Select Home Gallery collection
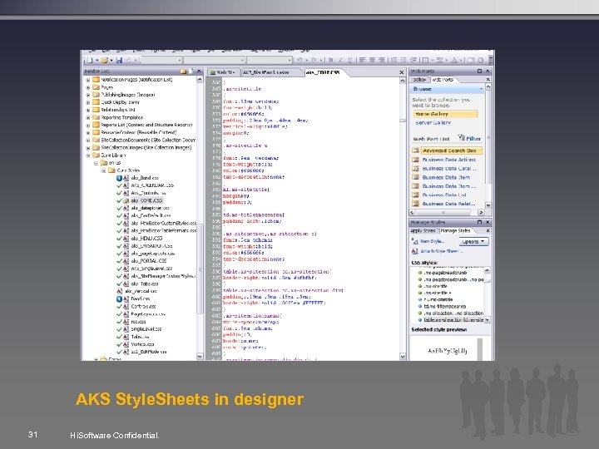This screenshot has width=599, height=449. [x=445, y=114]
